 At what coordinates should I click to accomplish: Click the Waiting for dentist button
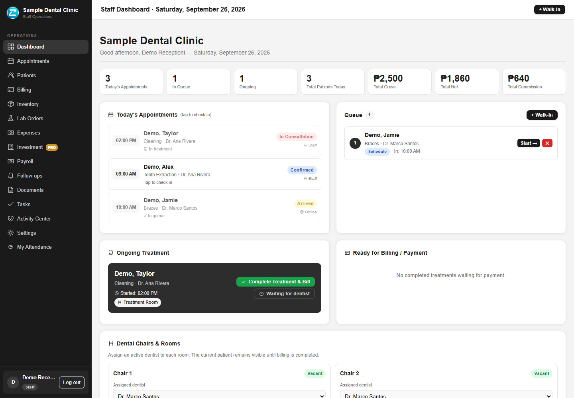point(284,294)
